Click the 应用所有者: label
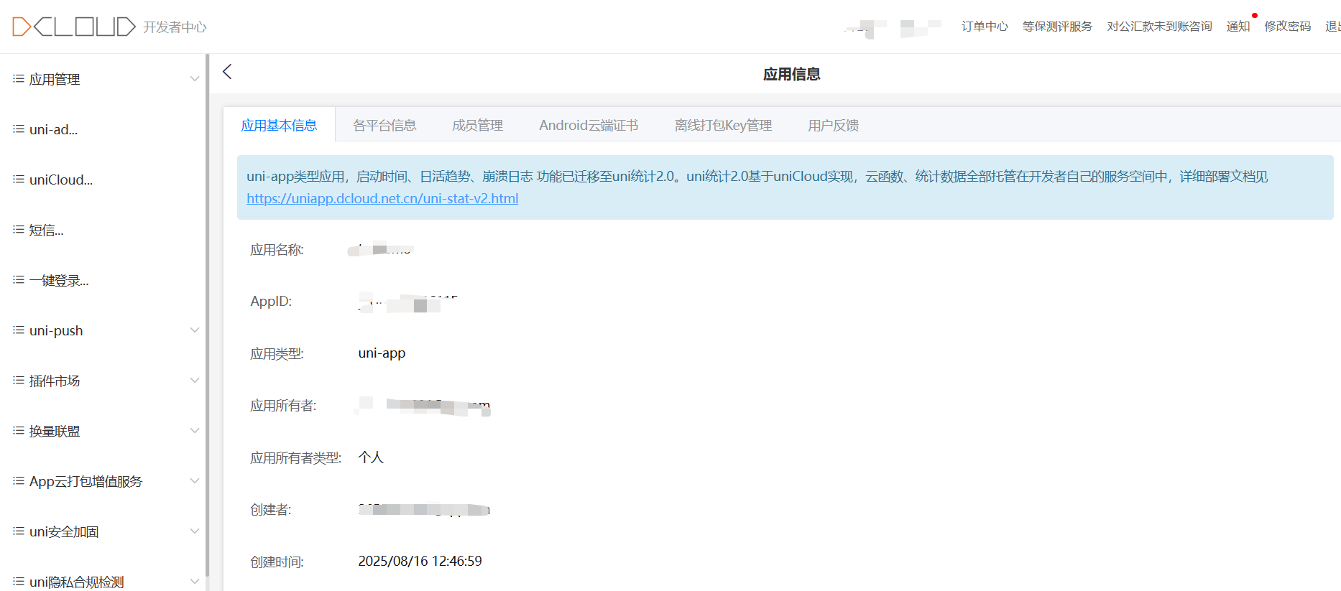Screen dimensions: 1341x591 [283, 406]
